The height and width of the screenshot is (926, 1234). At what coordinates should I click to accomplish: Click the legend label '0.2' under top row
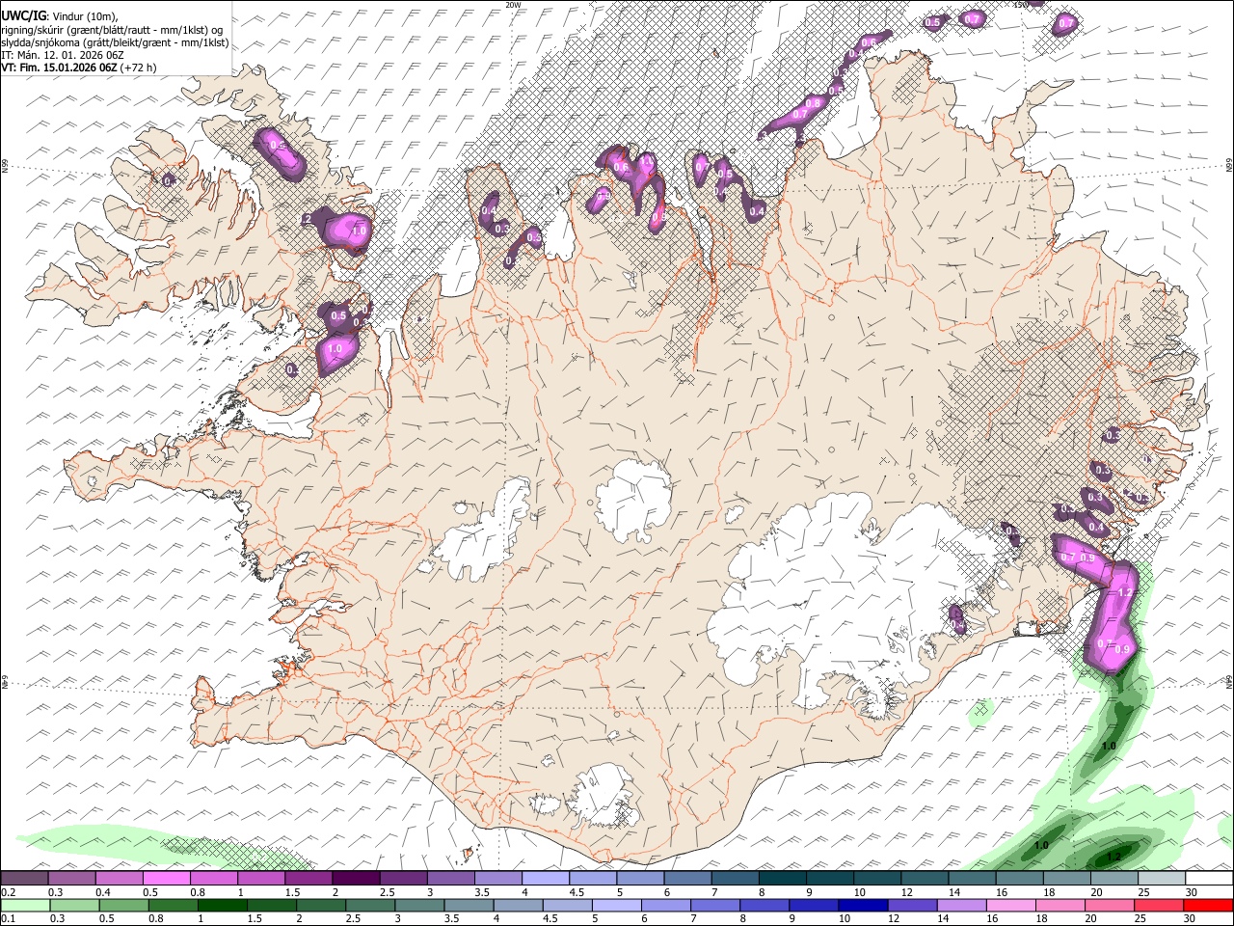pos(8,892)
